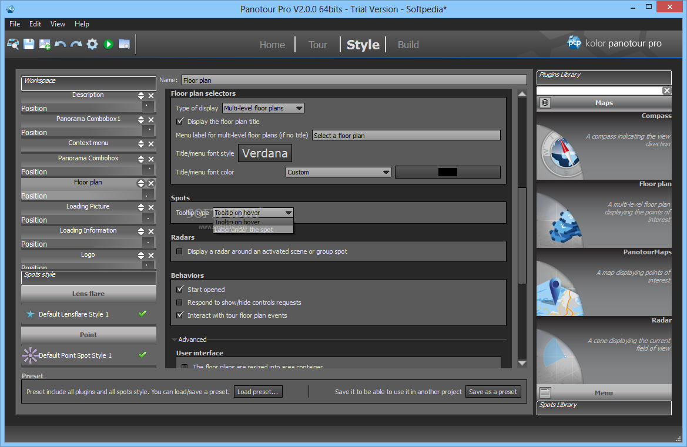Viewport: 687px width, 447px height.
Task: Toggle green checkmark for Default Lensflare Style 1
Action: point(142,314)
